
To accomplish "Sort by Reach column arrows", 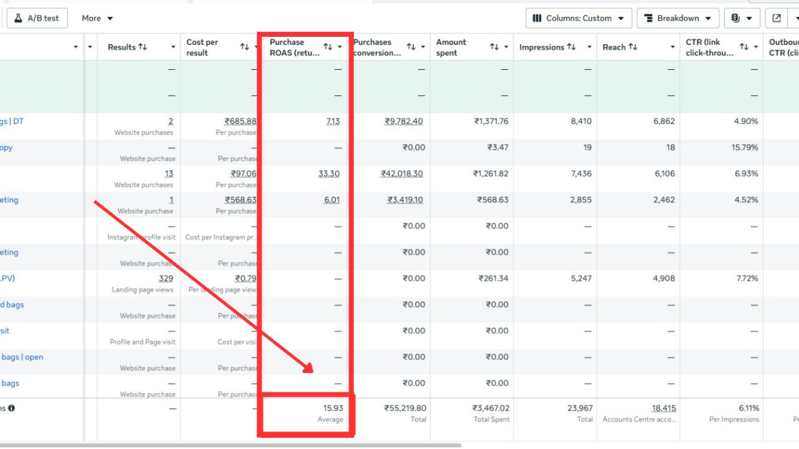I will [x=633, y=47].
